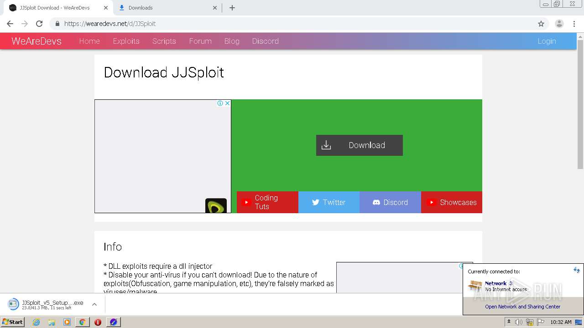
Task: Launch Internet Explorer from the taskbar
Action: point(36,322)
